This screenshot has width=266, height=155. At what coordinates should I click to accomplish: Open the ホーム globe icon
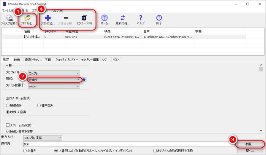[104, 18]
